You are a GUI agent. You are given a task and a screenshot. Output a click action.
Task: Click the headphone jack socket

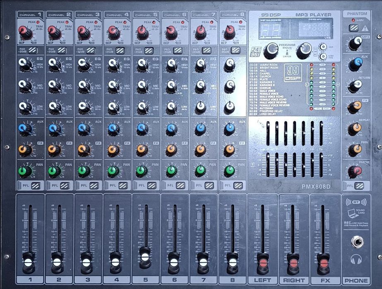tap(358, 242)
